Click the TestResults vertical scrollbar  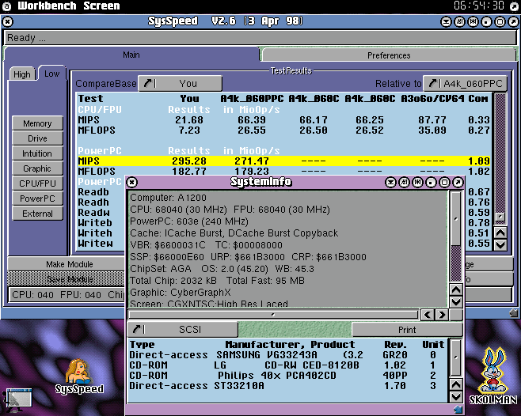pos(500,159)
